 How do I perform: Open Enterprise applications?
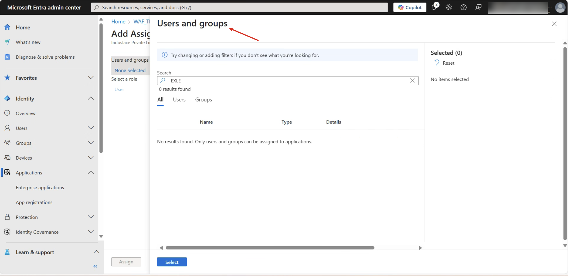click(40, 188)
